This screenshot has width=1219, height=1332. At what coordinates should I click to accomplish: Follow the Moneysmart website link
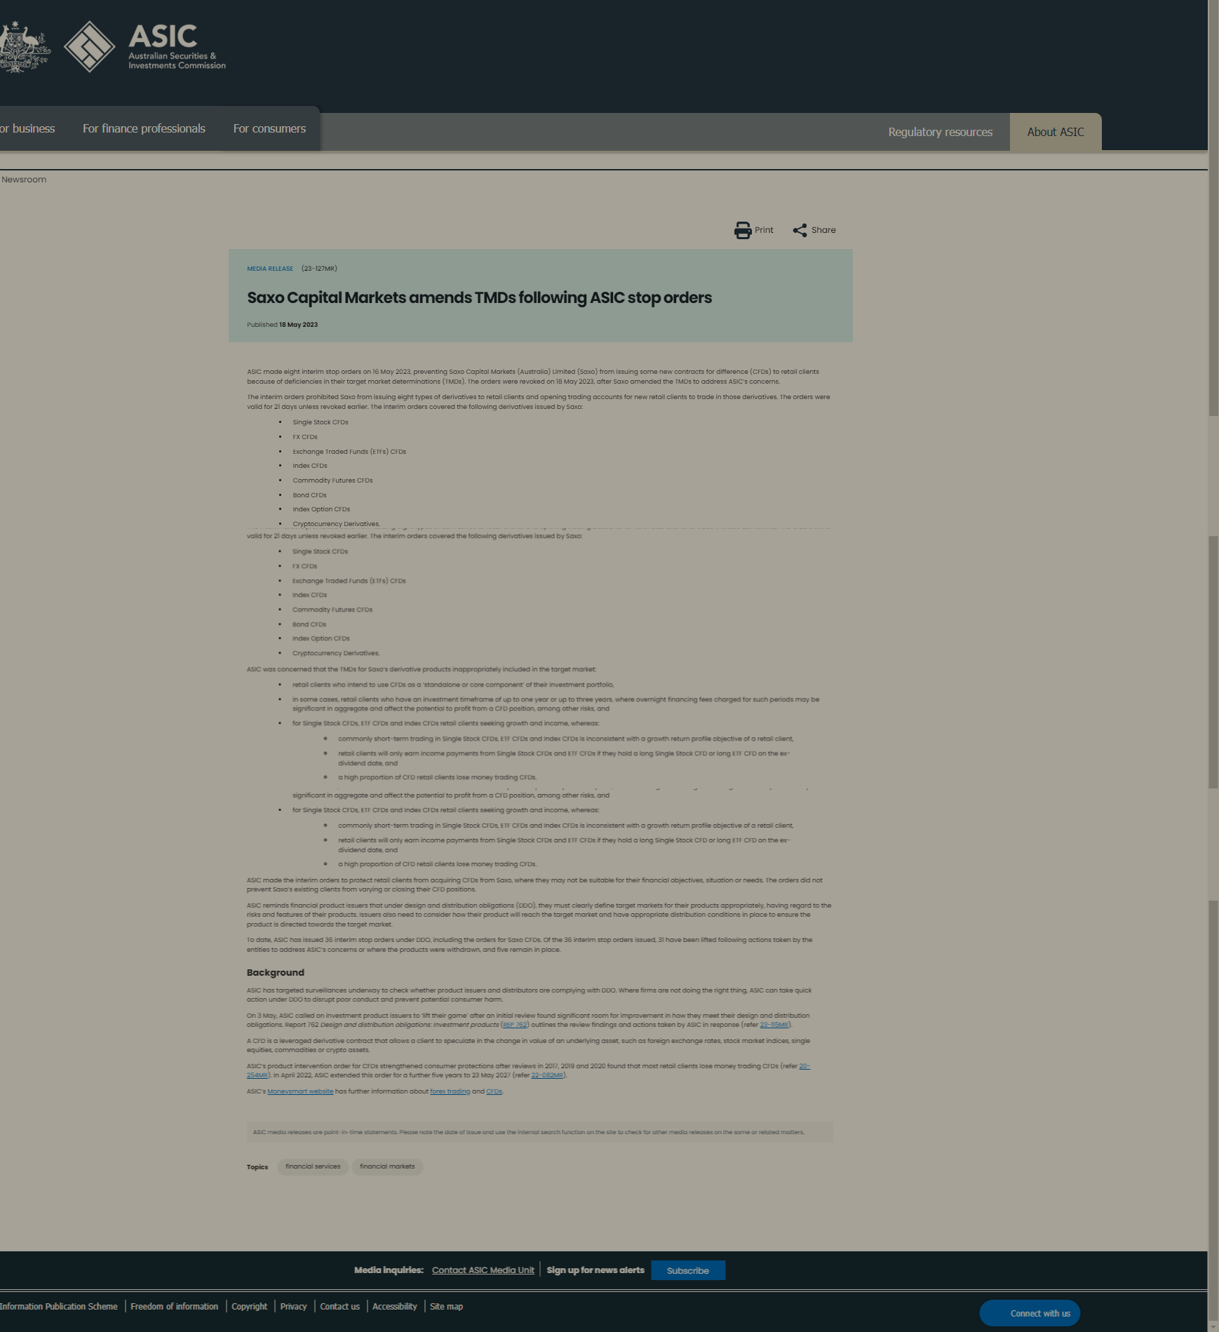(x=300, y=1091)
